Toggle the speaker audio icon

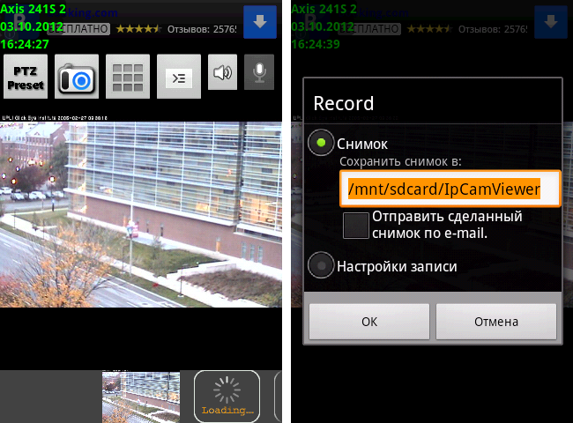click(x=222, y=72)
